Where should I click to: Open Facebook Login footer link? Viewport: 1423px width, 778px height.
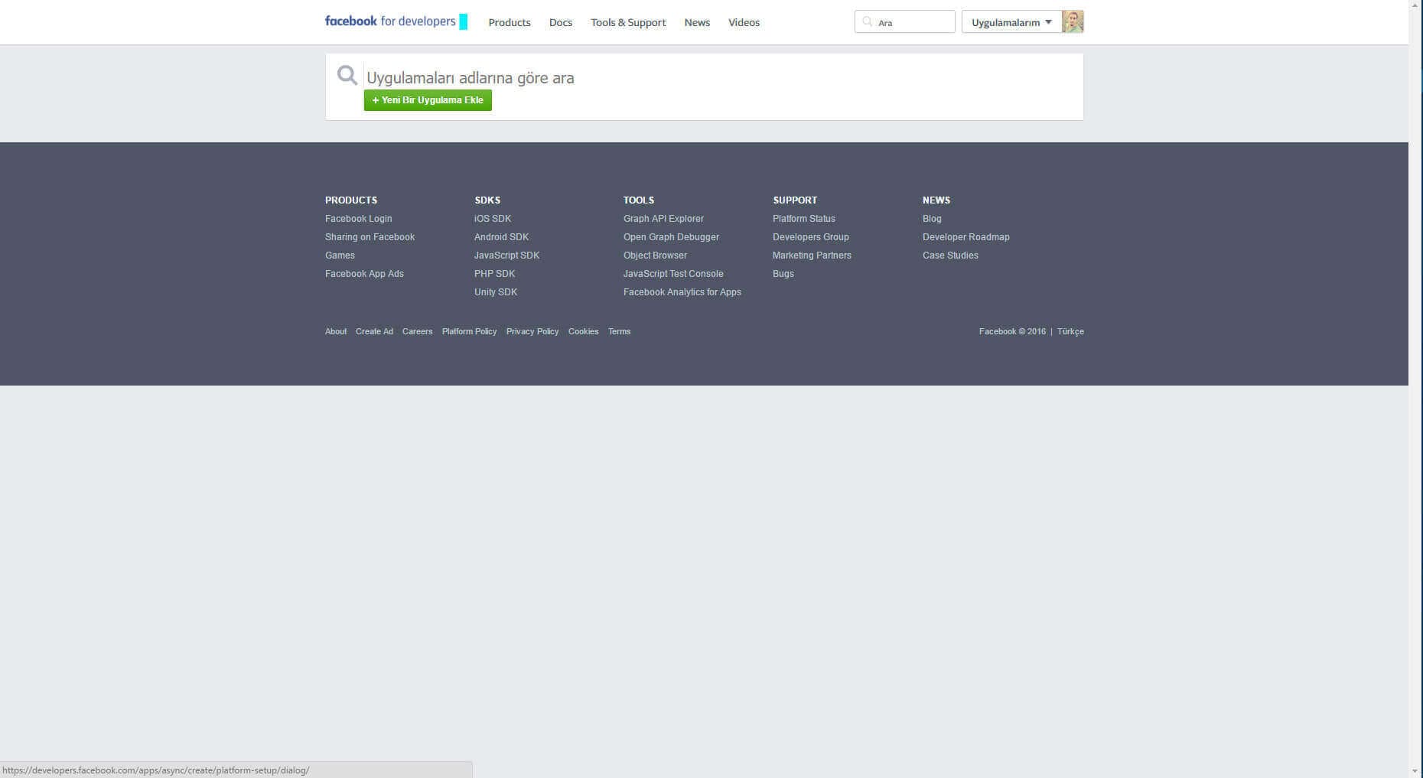[358, 219]
